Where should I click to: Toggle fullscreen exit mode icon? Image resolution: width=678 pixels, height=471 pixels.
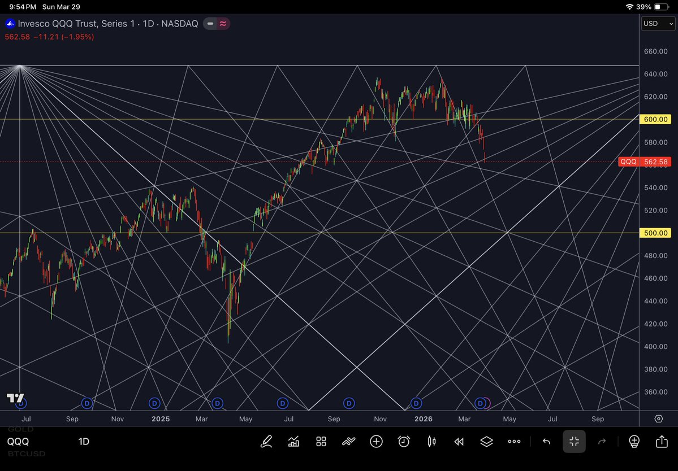(574, 442)
